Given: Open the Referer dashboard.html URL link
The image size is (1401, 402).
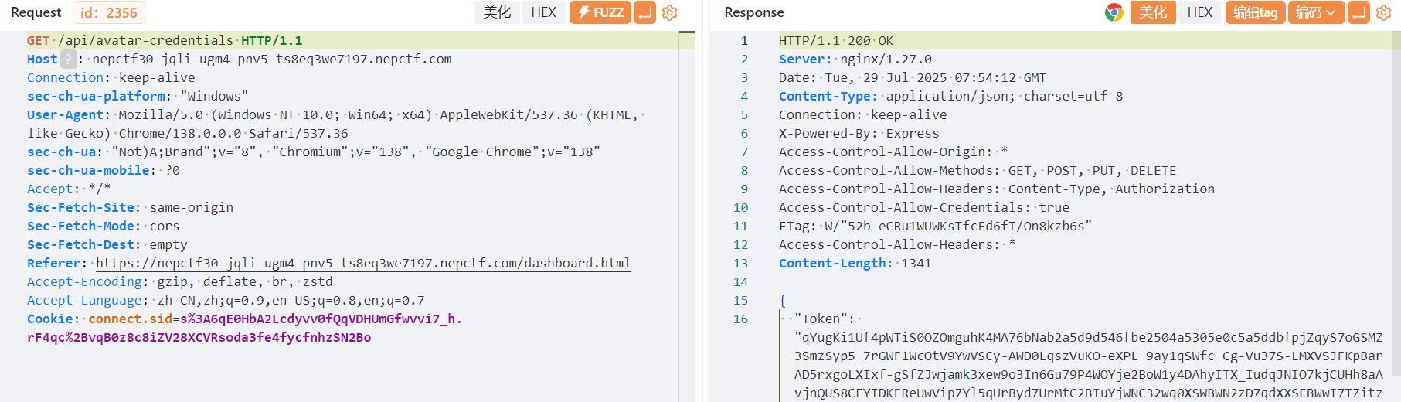Looking at the screenshot, I should point(363,264).
